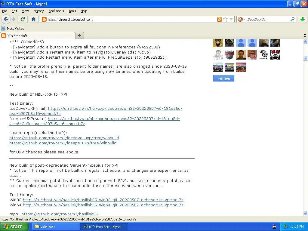Click the red-eyed skull follower avatar
This screenshot has width=308, height=231.
[275, 55]
